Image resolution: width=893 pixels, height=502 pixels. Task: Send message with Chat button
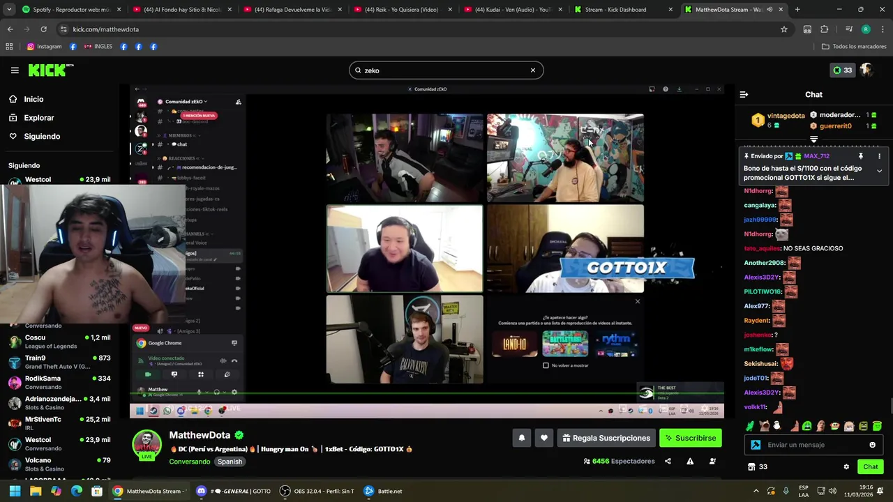tap(871, 467)
